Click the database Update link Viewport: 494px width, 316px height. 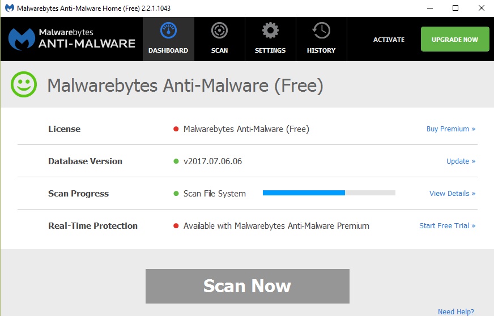pyautogui.click(x=461, y=161)
